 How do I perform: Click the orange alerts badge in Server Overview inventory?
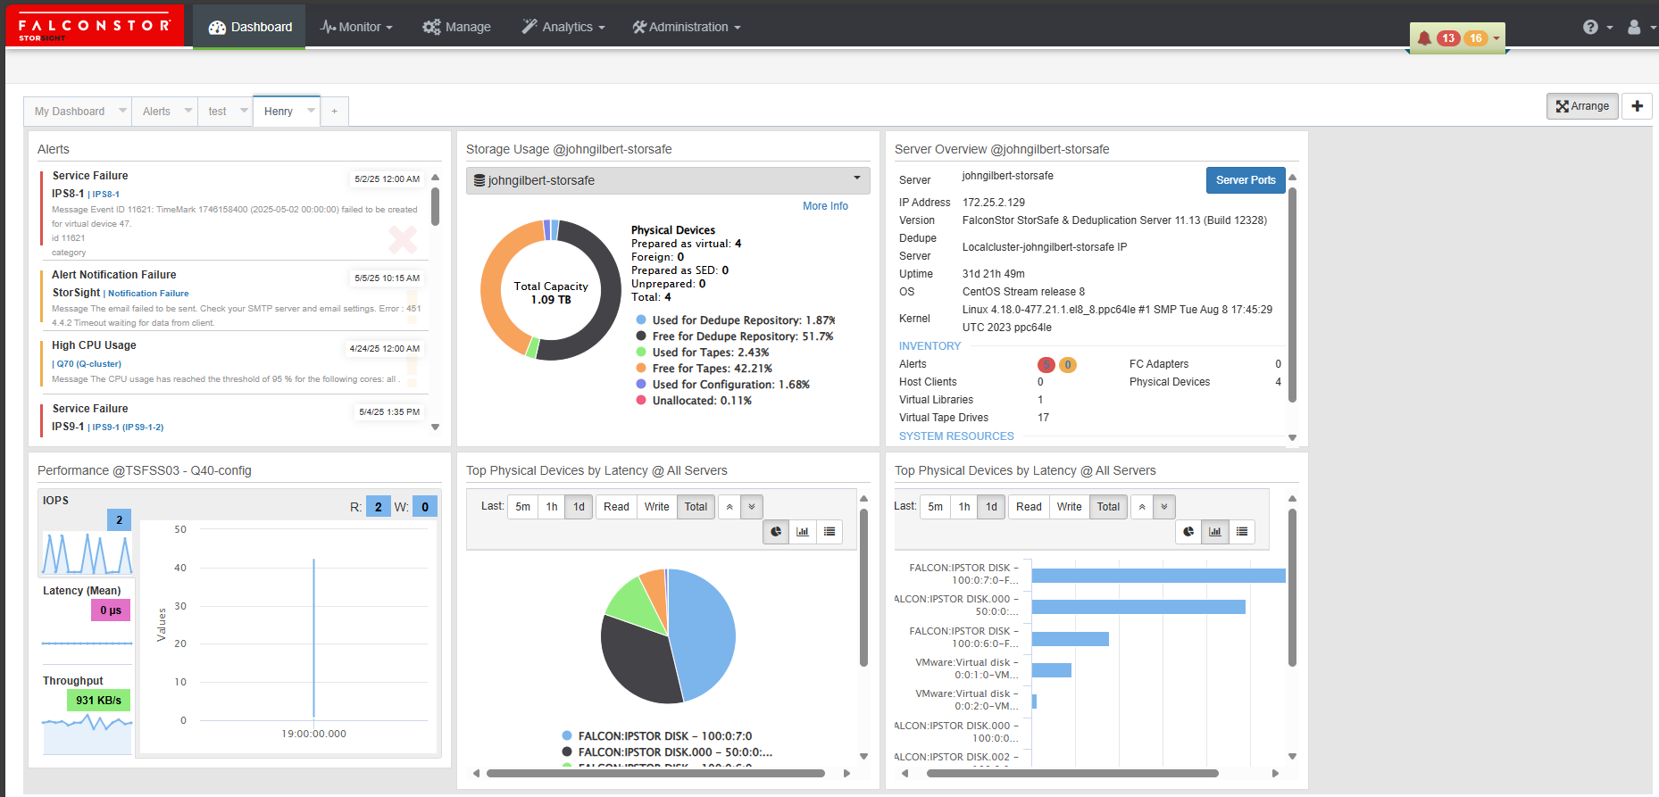[1068, 364]
